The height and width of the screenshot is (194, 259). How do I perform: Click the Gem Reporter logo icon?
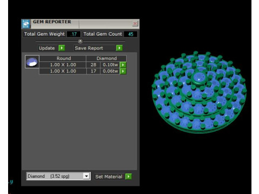pyautogui.click(x=26, y=24)
